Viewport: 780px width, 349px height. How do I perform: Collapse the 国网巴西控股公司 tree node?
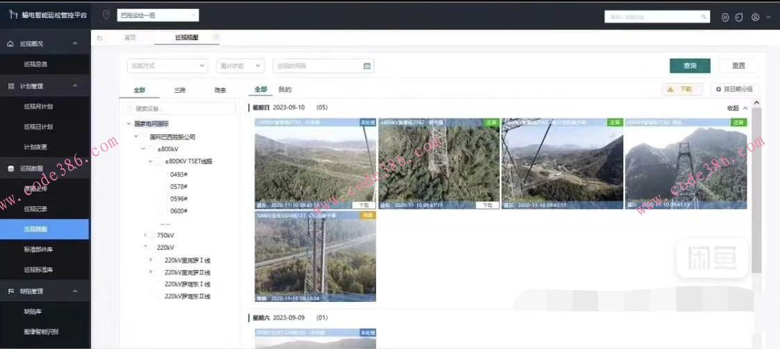(136, 136)
